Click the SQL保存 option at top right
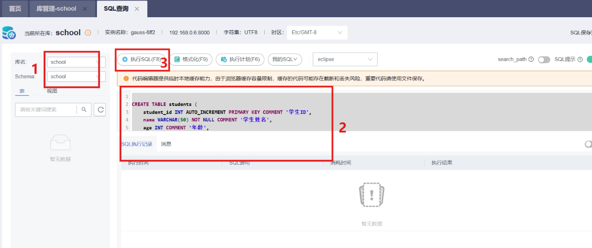592x248 pixels. (581, 33)
